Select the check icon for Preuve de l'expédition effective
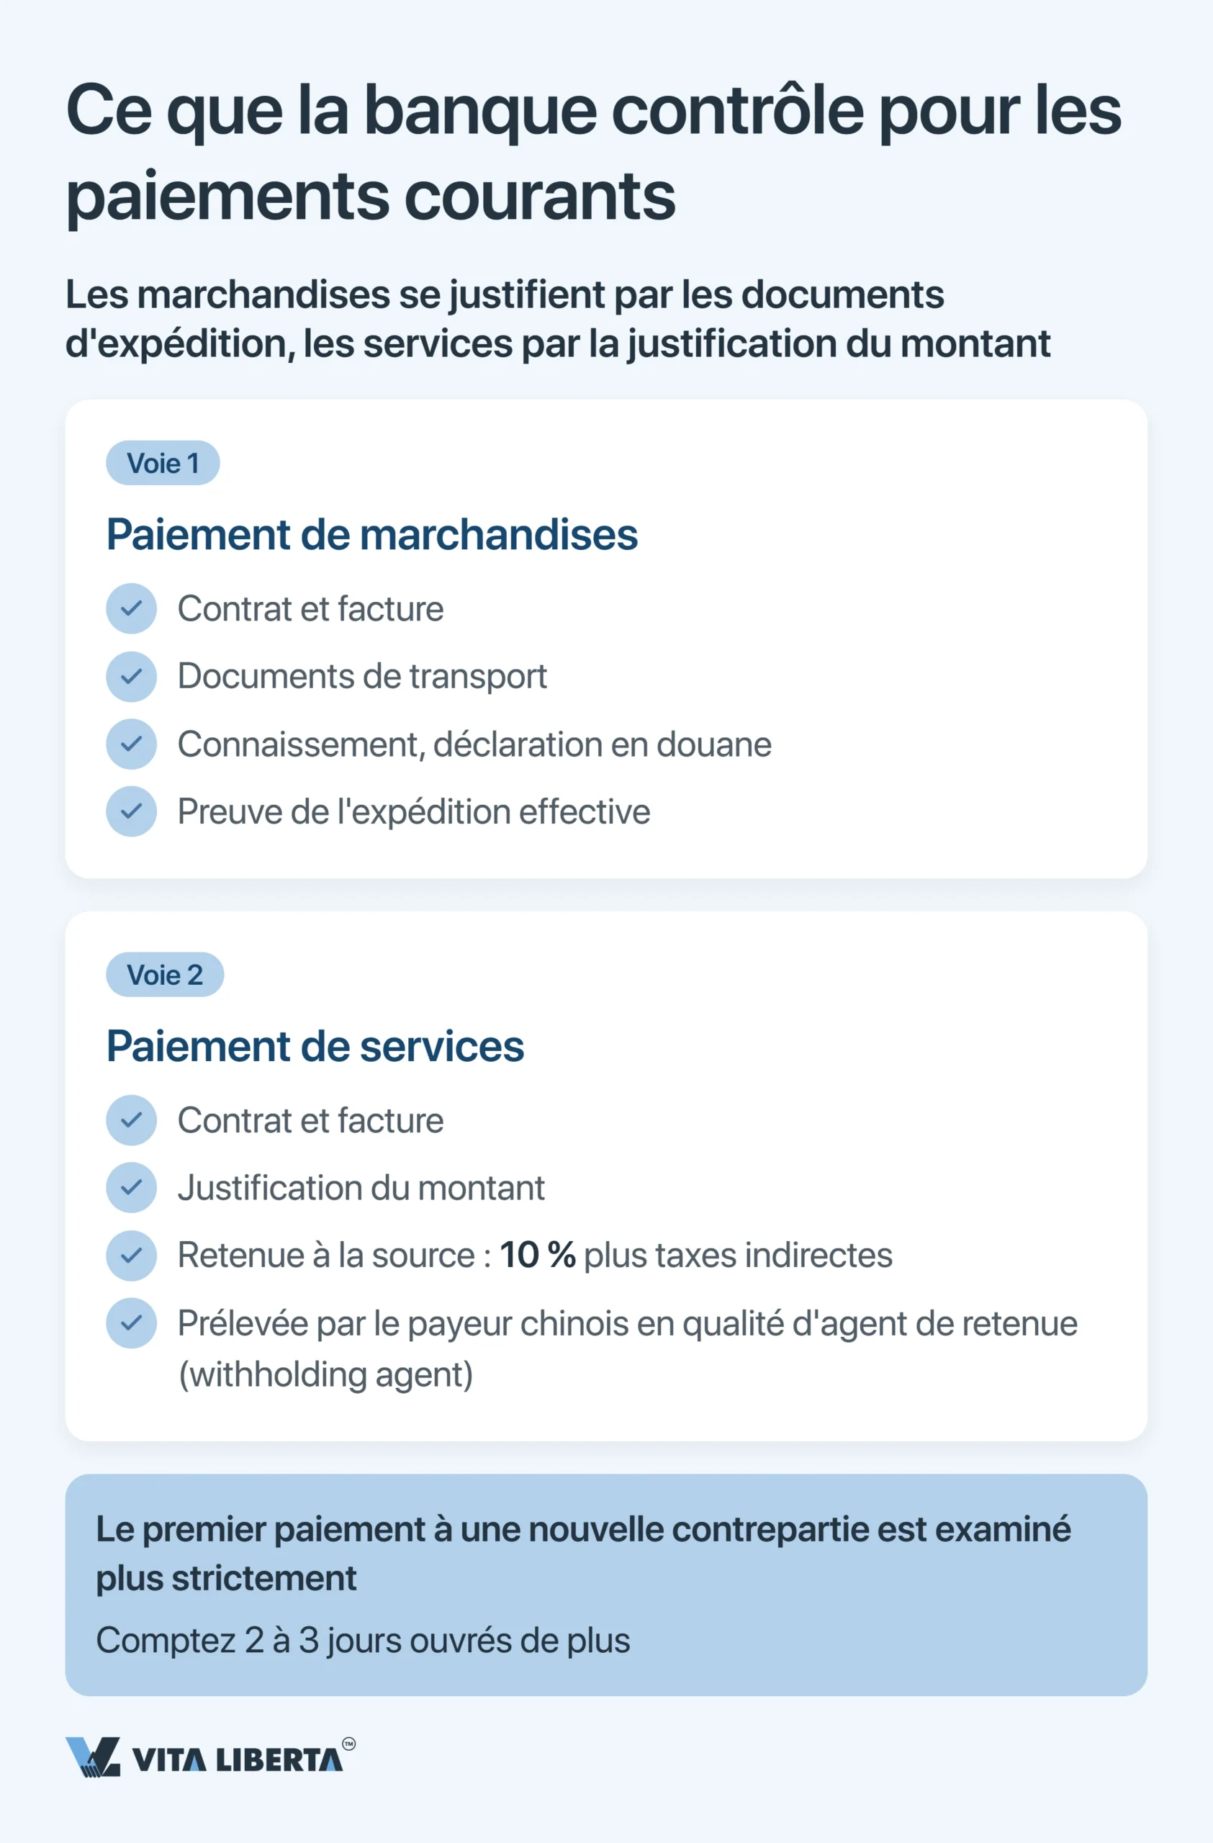 [132, 811]
